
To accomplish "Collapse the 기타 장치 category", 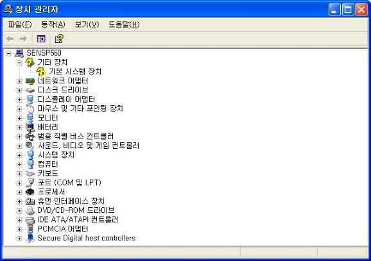I will [19, 63].
